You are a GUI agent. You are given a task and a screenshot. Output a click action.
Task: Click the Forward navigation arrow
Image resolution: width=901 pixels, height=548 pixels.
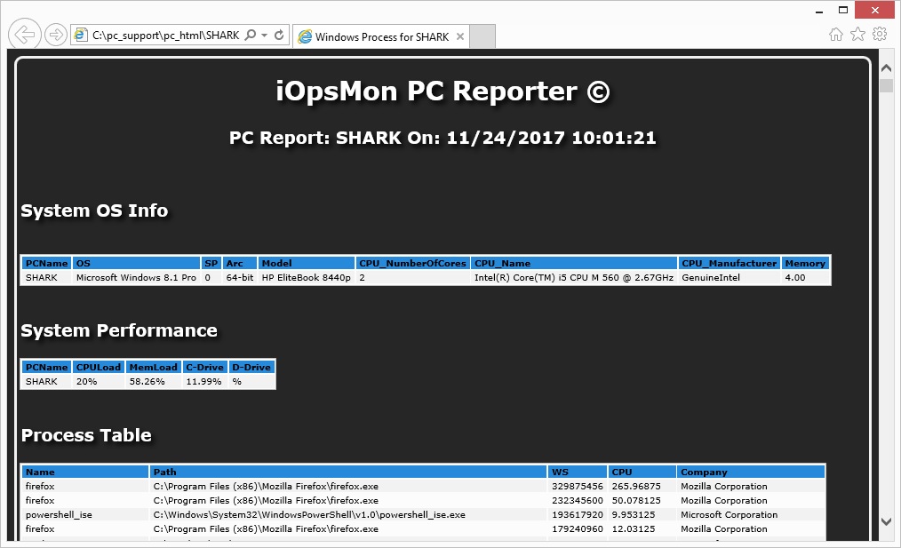coord(55,34)
